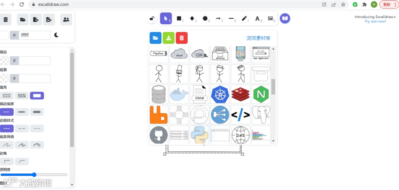399x190 pixels.
Task: Insert the Web Application library item
Action: pos(261,54)
